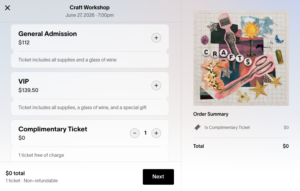The width and height of the screenshot is (300, 191).
Task: Decrease Complimentary Ticket quantity
Action: tap(135, 133)
